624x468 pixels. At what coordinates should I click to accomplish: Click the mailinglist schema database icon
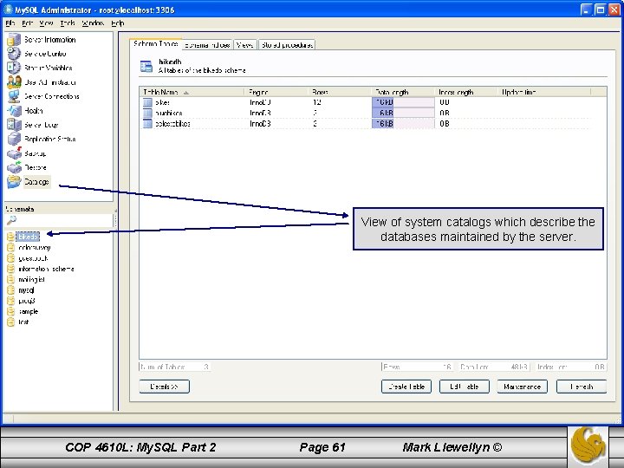tap(10, 279)
